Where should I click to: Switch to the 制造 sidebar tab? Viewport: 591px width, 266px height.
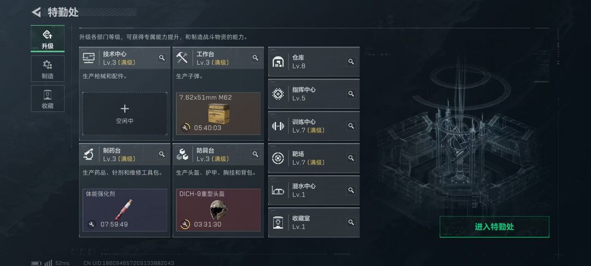coord(48,68)
